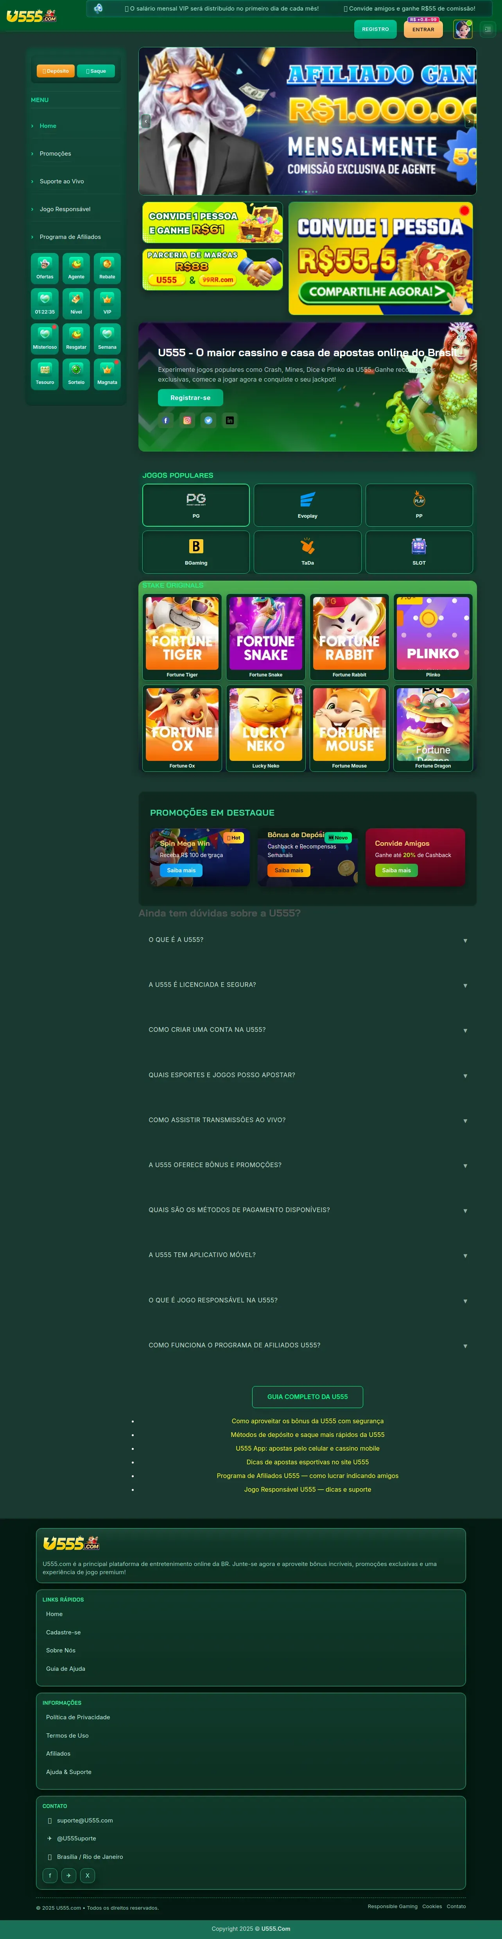Click the ENTRAR button
Image resolution: width=502 pixels, height=1939 pixels.
pos(423,29)
